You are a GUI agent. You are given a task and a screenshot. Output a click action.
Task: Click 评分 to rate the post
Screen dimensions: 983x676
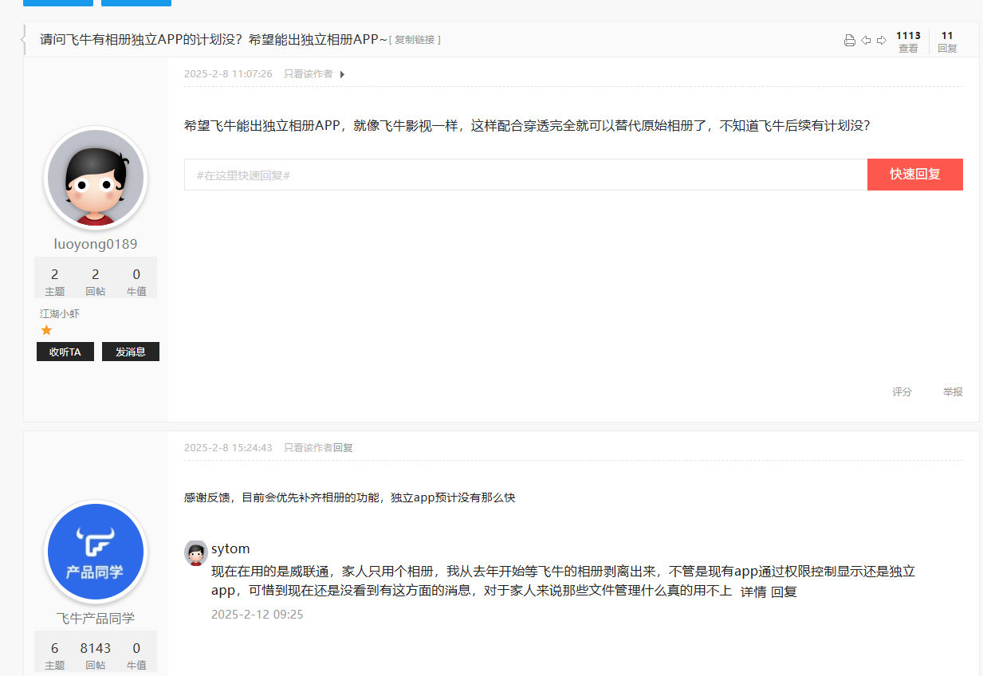[902, 392]
